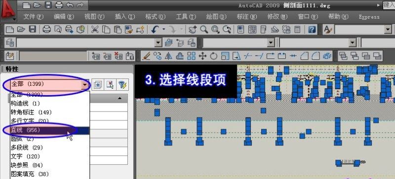The image size is (395, 179).
Task: Open the layer list dropdown arrow
Action: click(158, 43)
